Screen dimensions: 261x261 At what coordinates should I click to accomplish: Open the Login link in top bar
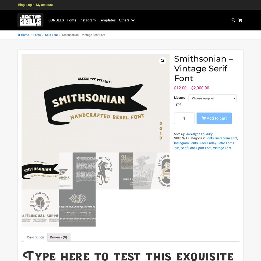[x=30, y=5]
